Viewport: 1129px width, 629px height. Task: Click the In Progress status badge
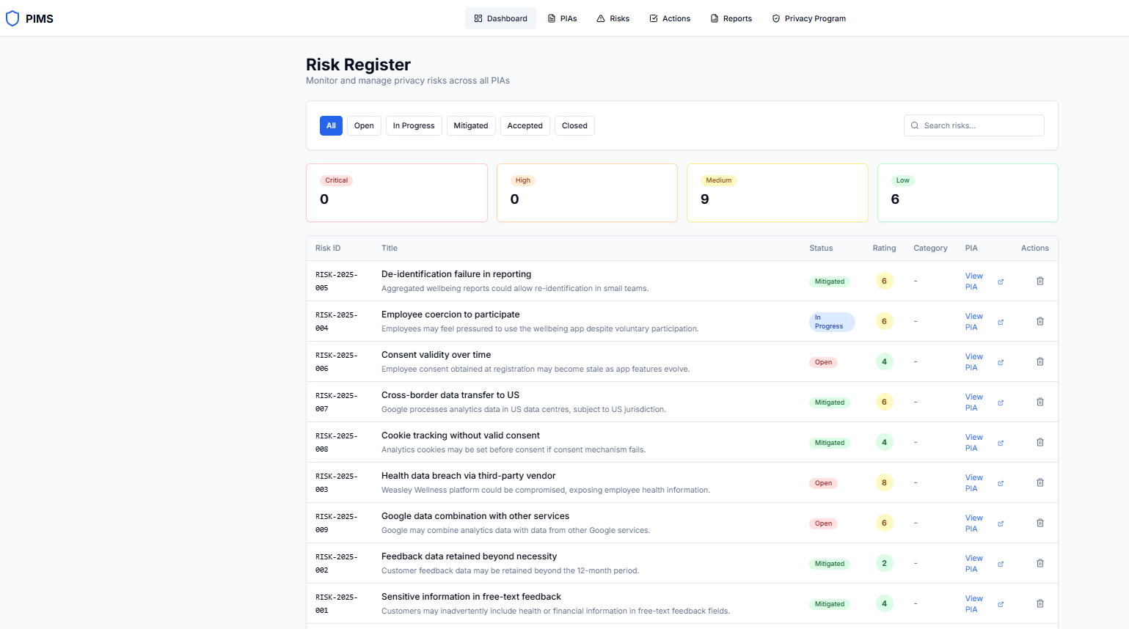(832, 322)
